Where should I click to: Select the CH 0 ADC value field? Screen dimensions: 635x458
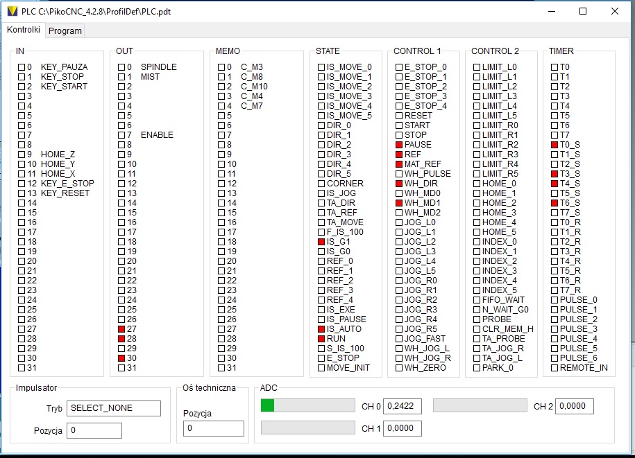click(403, 406)
